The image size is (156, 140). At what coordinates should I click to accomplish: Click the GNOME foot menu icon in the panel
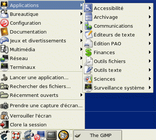tap(5, 135)
